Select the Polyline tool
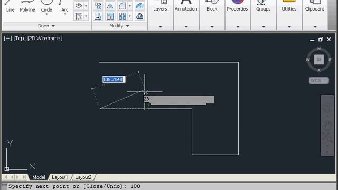 [27, 6]
